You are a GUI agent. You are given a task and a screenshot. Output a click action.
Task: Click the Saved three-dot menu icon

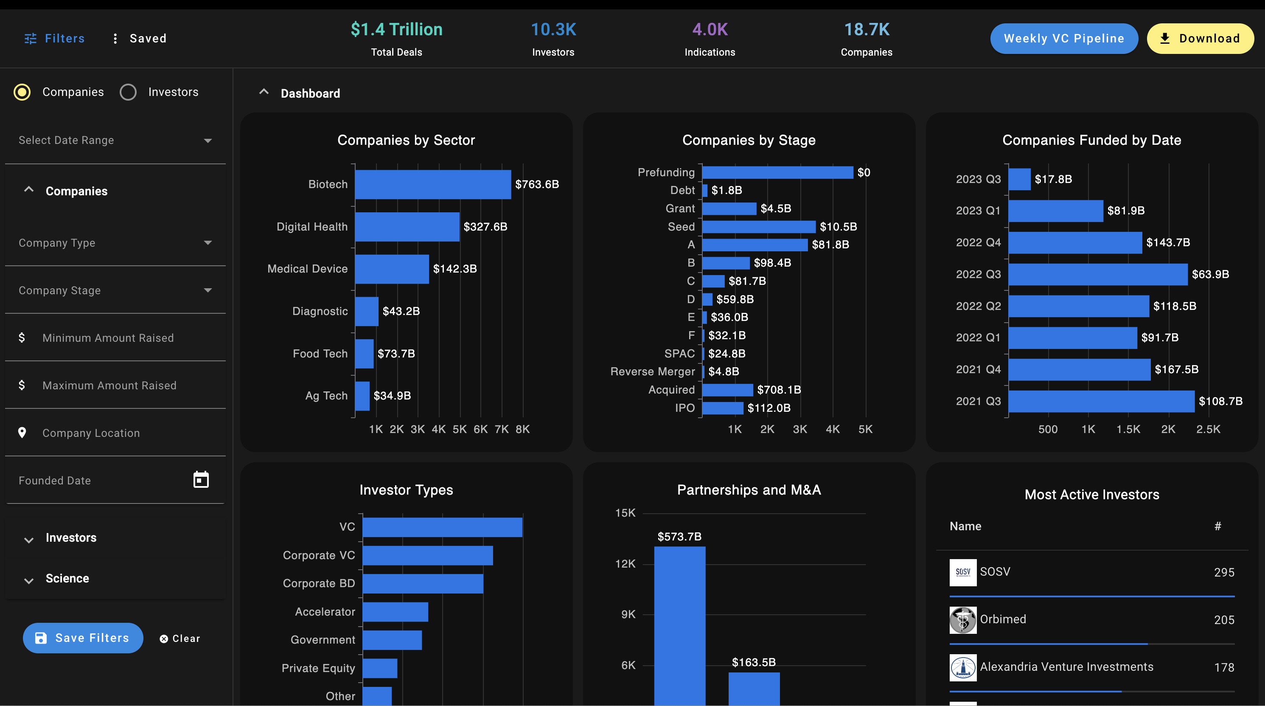click(115, 38)
